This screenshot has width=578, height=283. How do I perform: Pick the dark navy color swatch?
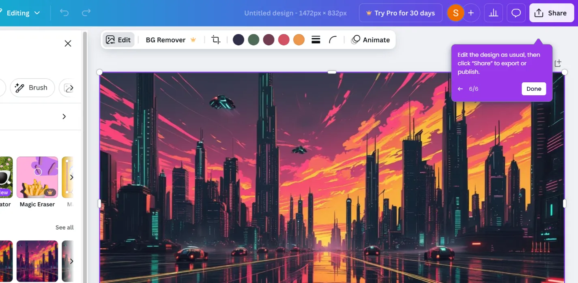pyautogui.click(x=239, y=40)
